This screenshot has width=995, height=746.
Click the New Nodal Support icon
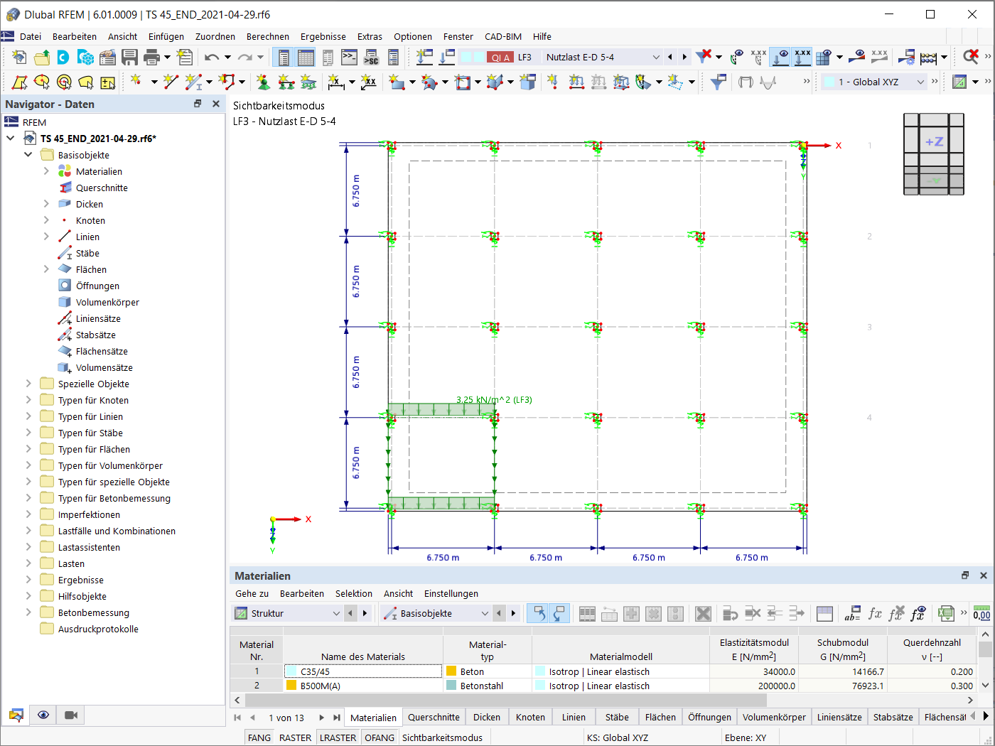point(263,82)
